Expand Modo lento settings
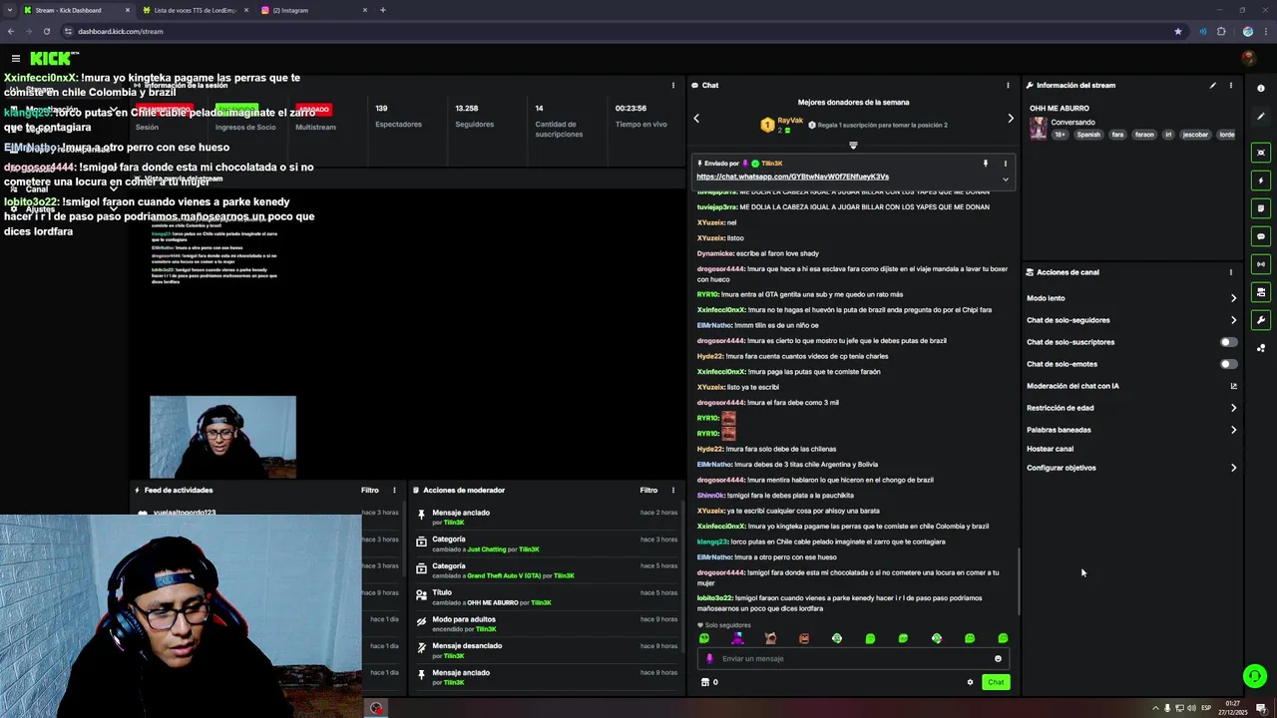The image size is (1277, 718). point(1131,298)
